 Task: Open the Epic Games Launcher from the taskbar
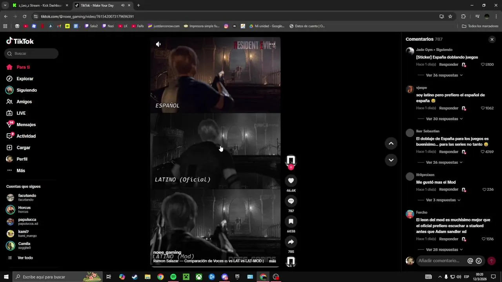tap(237, 277)
